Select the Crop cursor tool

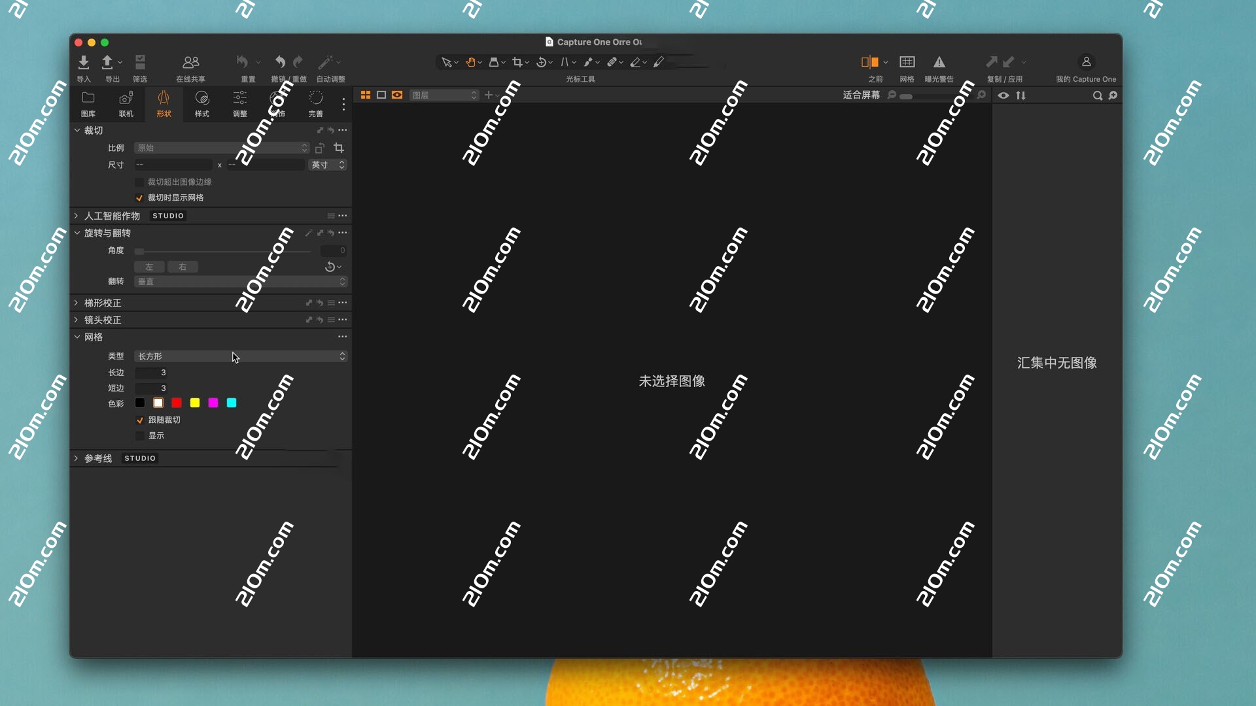tap(517, 62)
